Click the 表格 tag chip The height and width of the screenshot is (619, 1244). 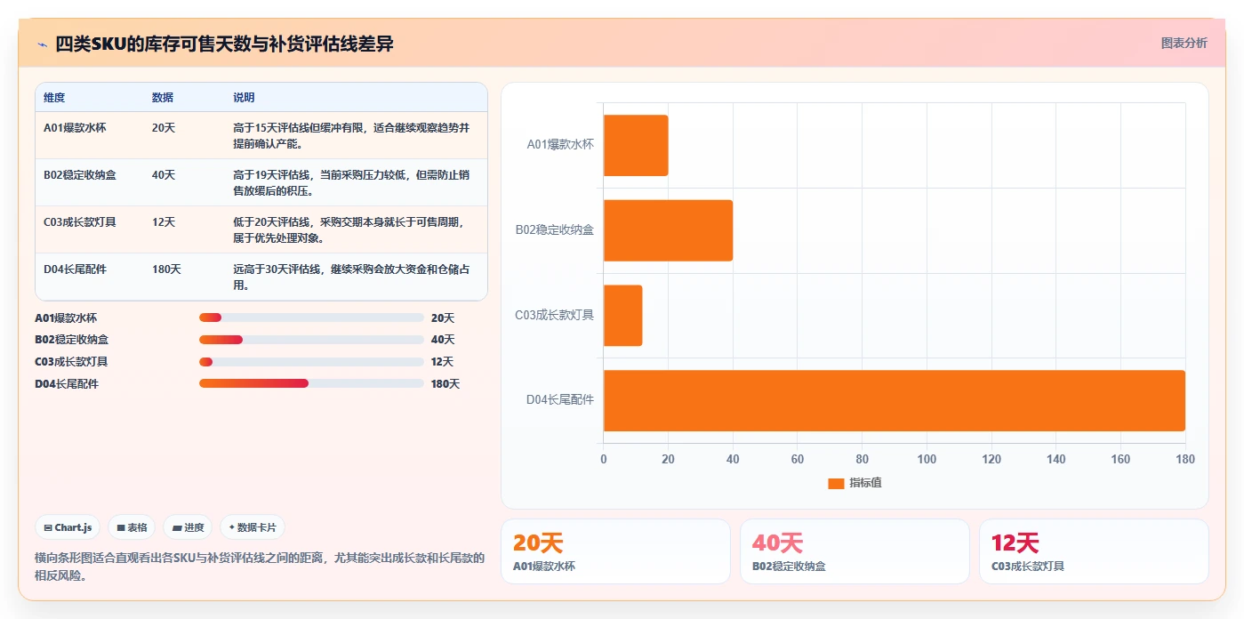(132, 527)
